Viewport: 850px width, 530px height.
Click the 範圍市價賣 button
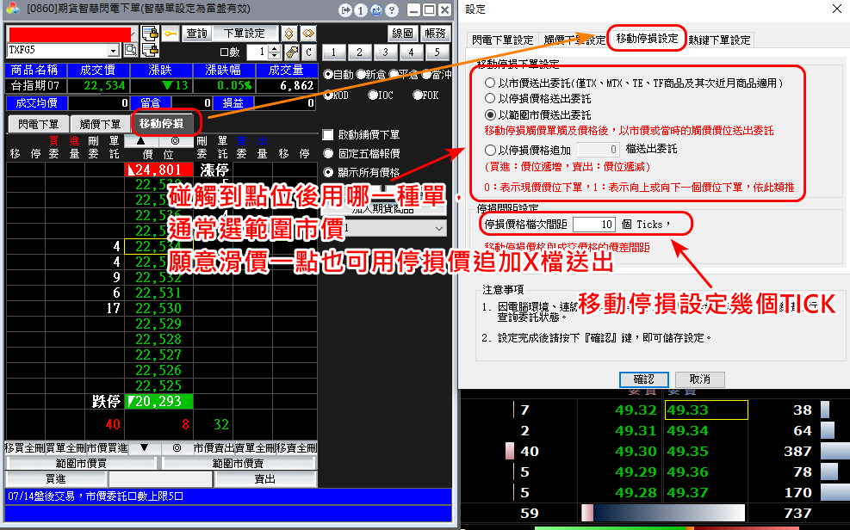point(239,464)
